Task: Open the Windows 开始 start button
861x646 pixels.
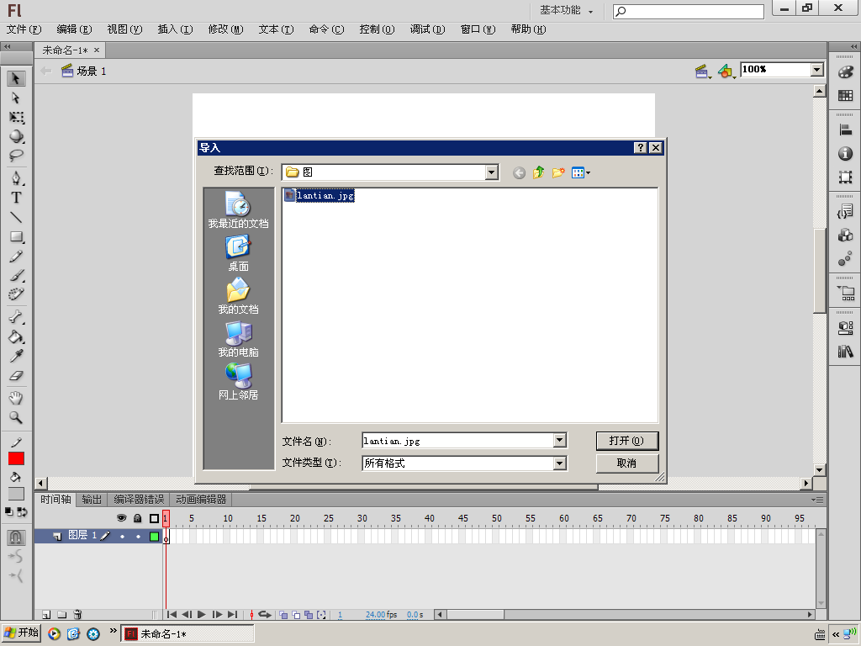Action: (x=21, y=633)
